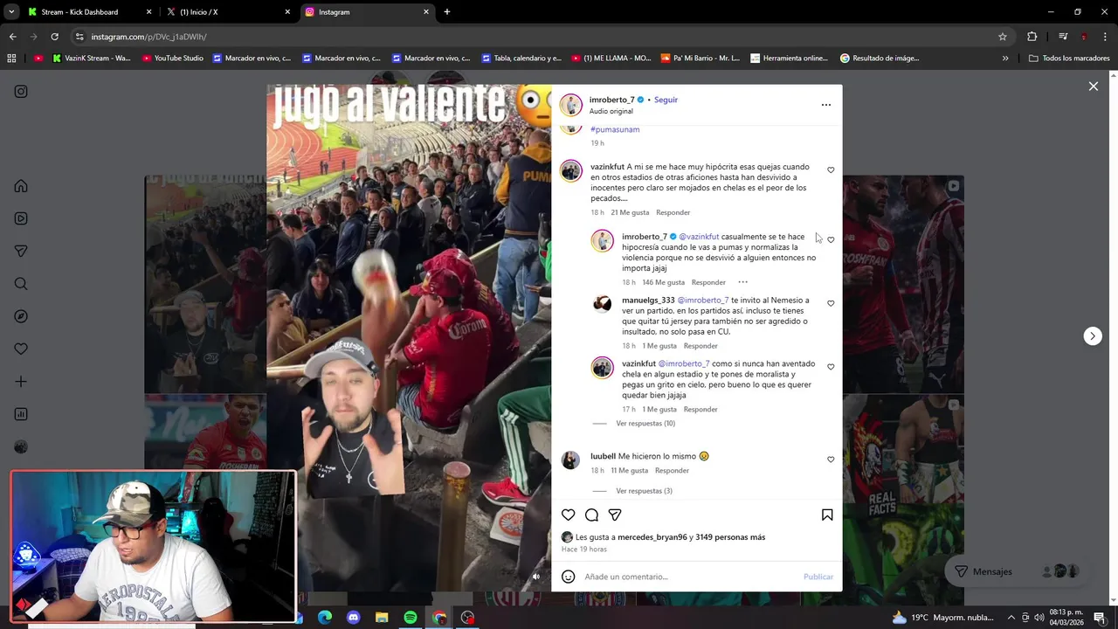Viewport: 1118px width, 629px height.
Task: Open the emoji picker for comment
Action: (569, 577)
